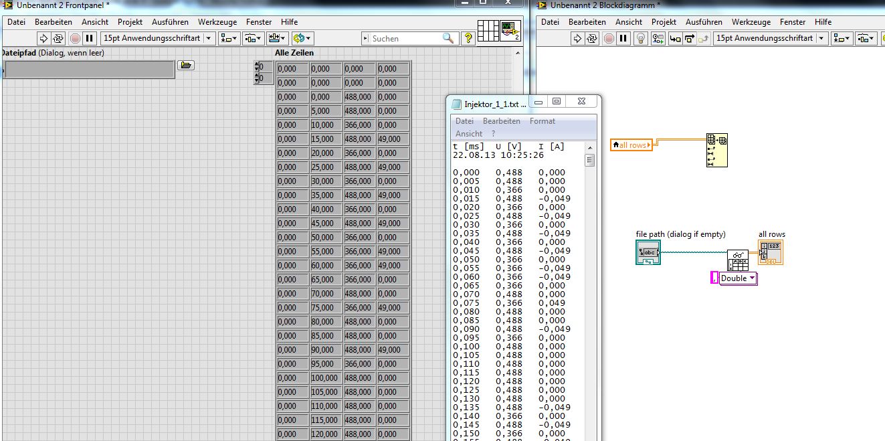This screenshot has width=885, height=441.
Task: Open the Context Help question mark
Action: pyautogui.click(x=468, y=39)
